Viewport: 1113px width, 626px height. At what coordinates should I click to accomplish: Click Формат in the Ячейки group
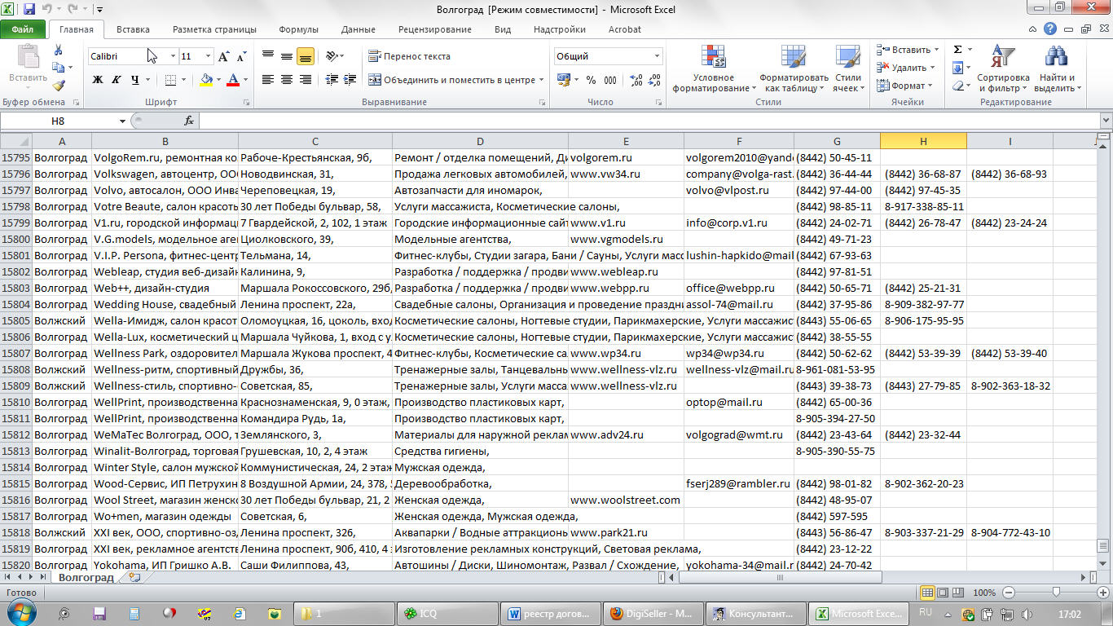pos(904,86)
